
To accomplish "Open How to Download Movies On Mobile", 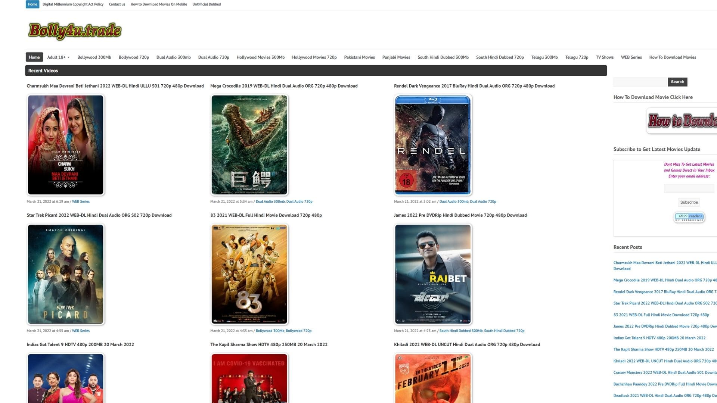I will (x=159, y=4).
